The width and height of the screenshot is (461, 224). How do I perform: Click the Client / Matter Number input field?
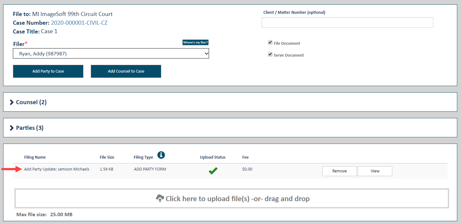pos(347,23)
